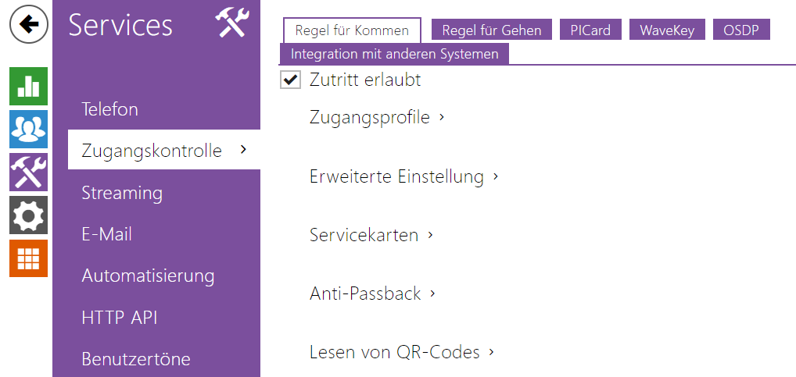The width and height of the screenshot is (796, 377).
Task: Expand the Erweiterte Einstellung section
Action: (x=403, y=176)
